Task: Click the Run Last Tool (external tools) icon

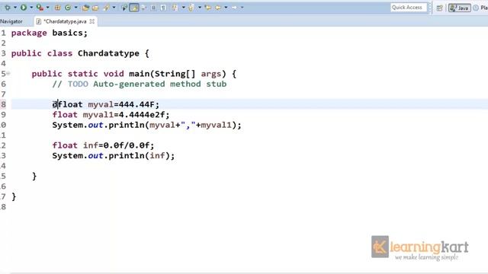Action: click(40, 7)
